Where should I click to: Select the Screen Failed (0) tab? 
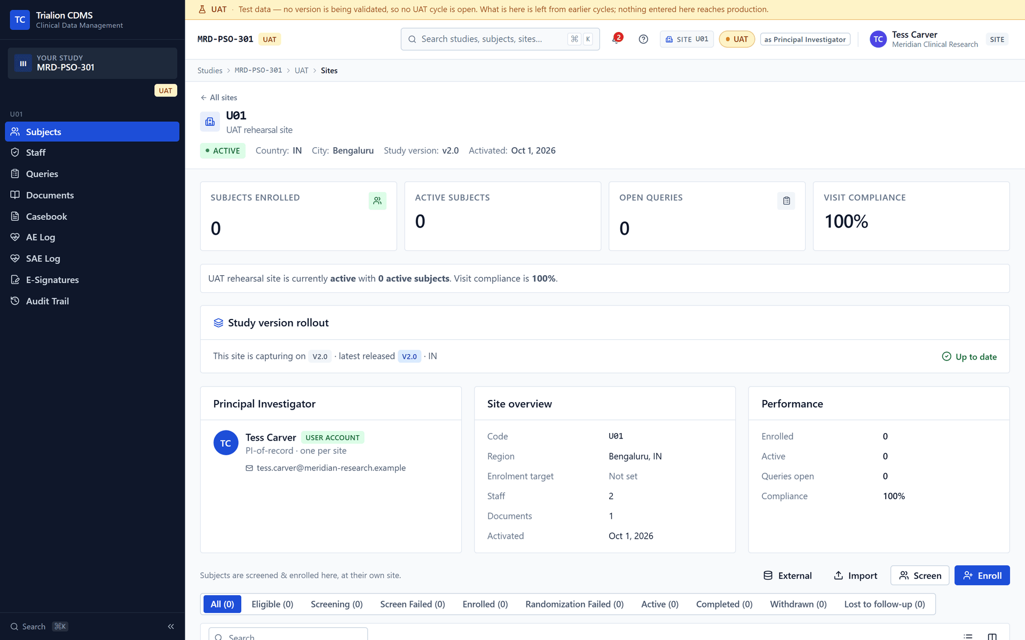413,604
